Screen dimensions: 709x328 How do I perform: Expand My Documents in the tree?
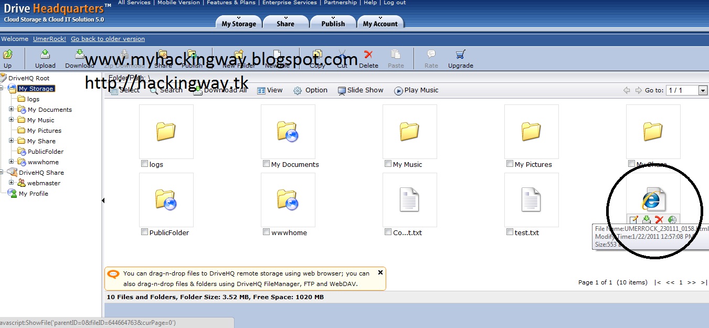pos(12,109)
